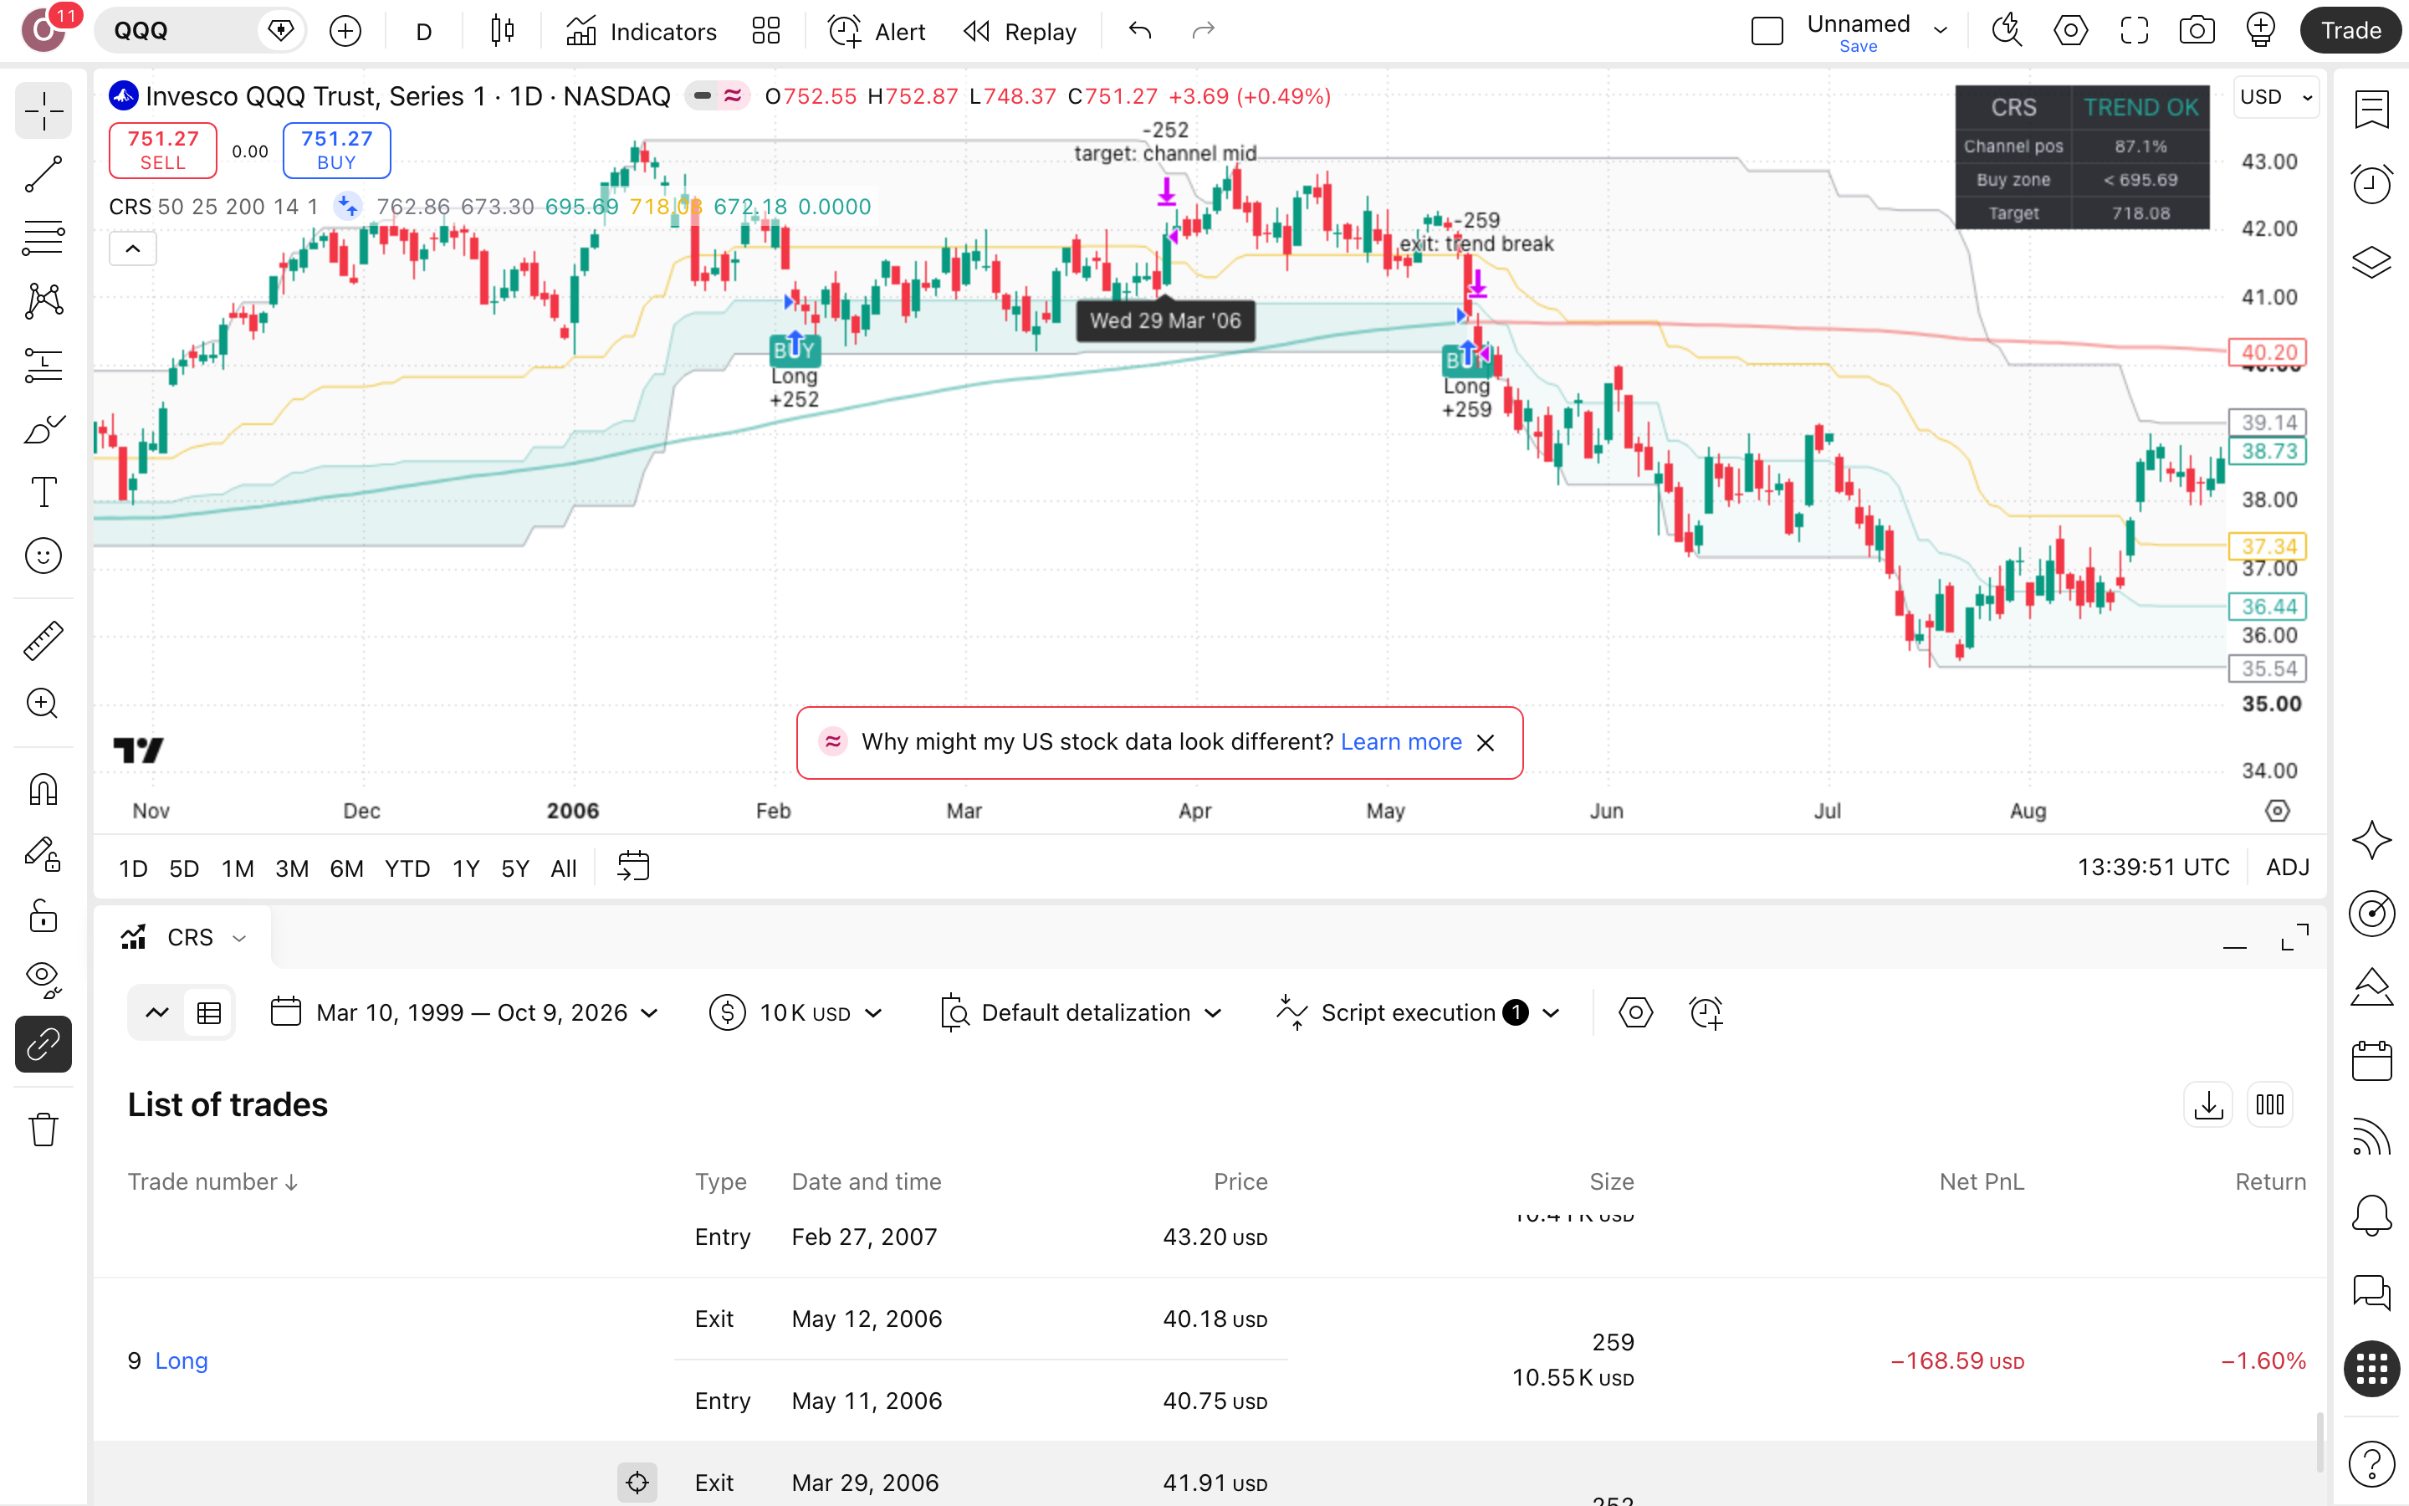Image resolution: width=2409 pixels, height=1506 pixels.
Task: Open the Script execution dropdown
Action: tap(1418, 1013)
